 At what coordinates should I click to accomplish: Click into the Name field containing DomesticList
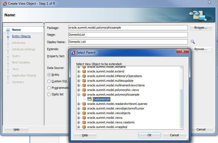click(x=128, y=35)
